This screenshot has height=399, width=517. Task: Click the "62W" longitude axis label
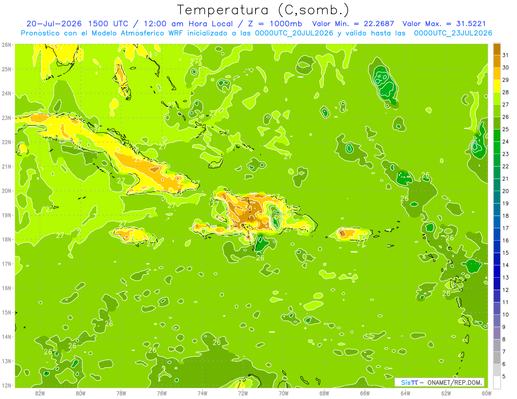[446, 393]
